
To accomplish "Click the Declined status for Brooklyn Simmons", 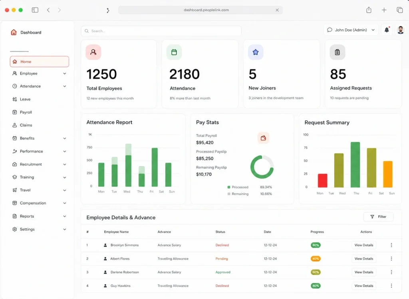I will click(222, 245).
